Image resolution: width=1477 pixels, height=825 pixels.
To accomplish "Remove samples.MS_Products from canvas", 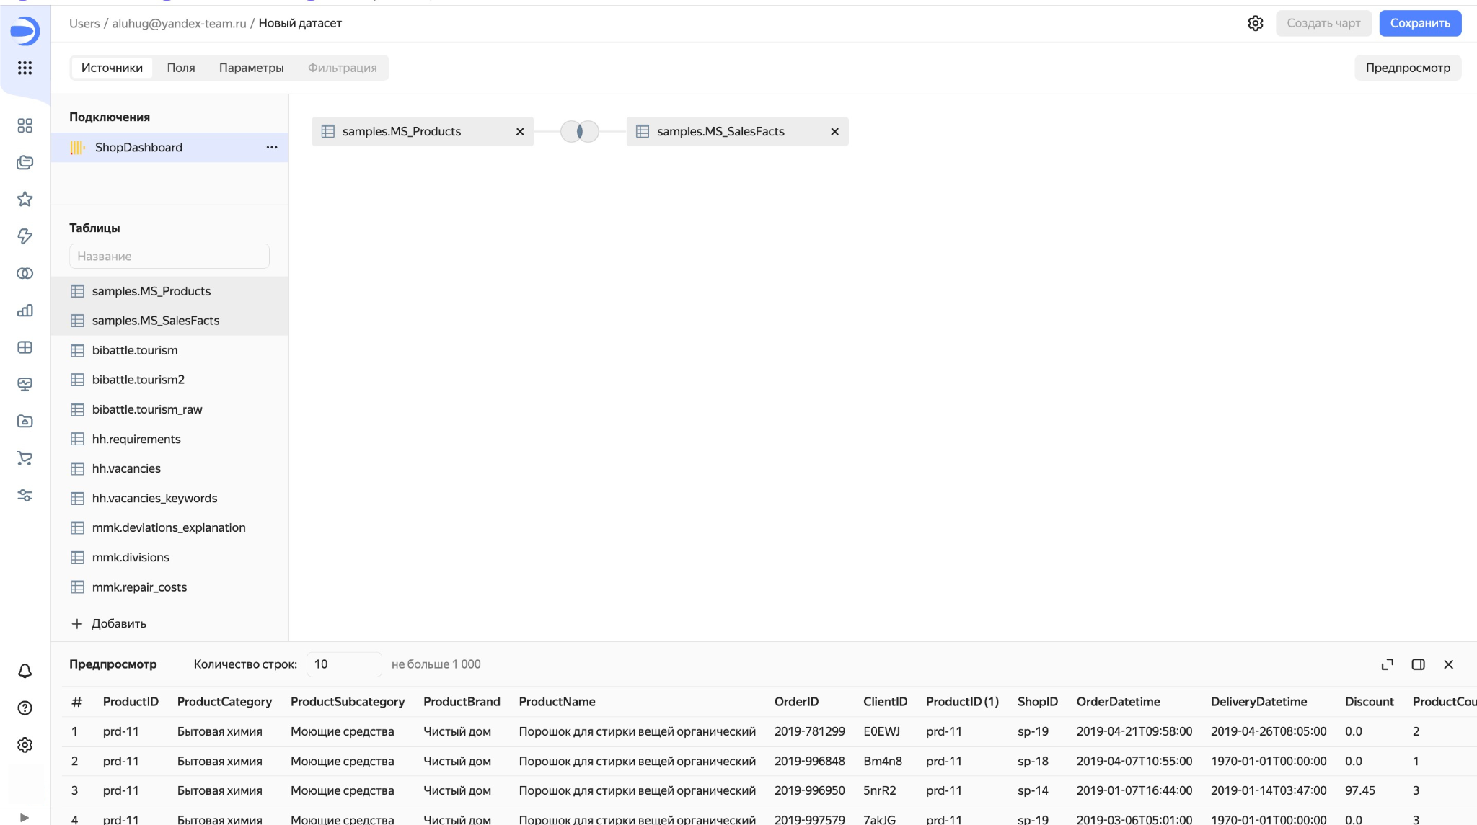I will tap(520, 131).
